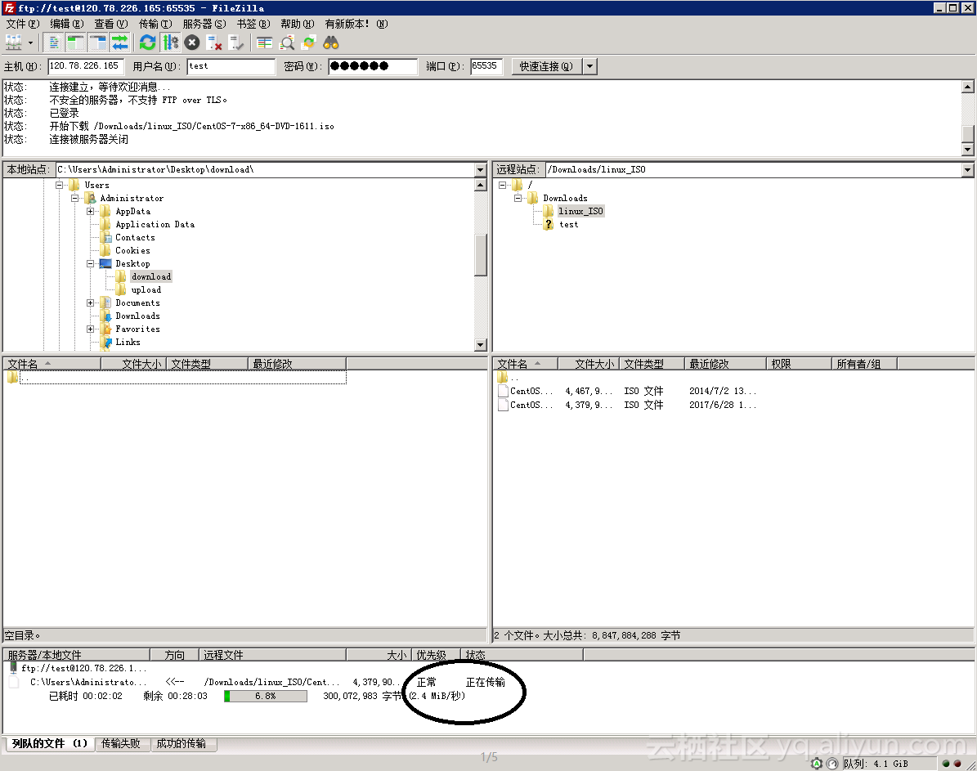Viewport: 977px width, 771px height.
Task: Open the remote site path dropdown
Action: (x=968, y=169)
